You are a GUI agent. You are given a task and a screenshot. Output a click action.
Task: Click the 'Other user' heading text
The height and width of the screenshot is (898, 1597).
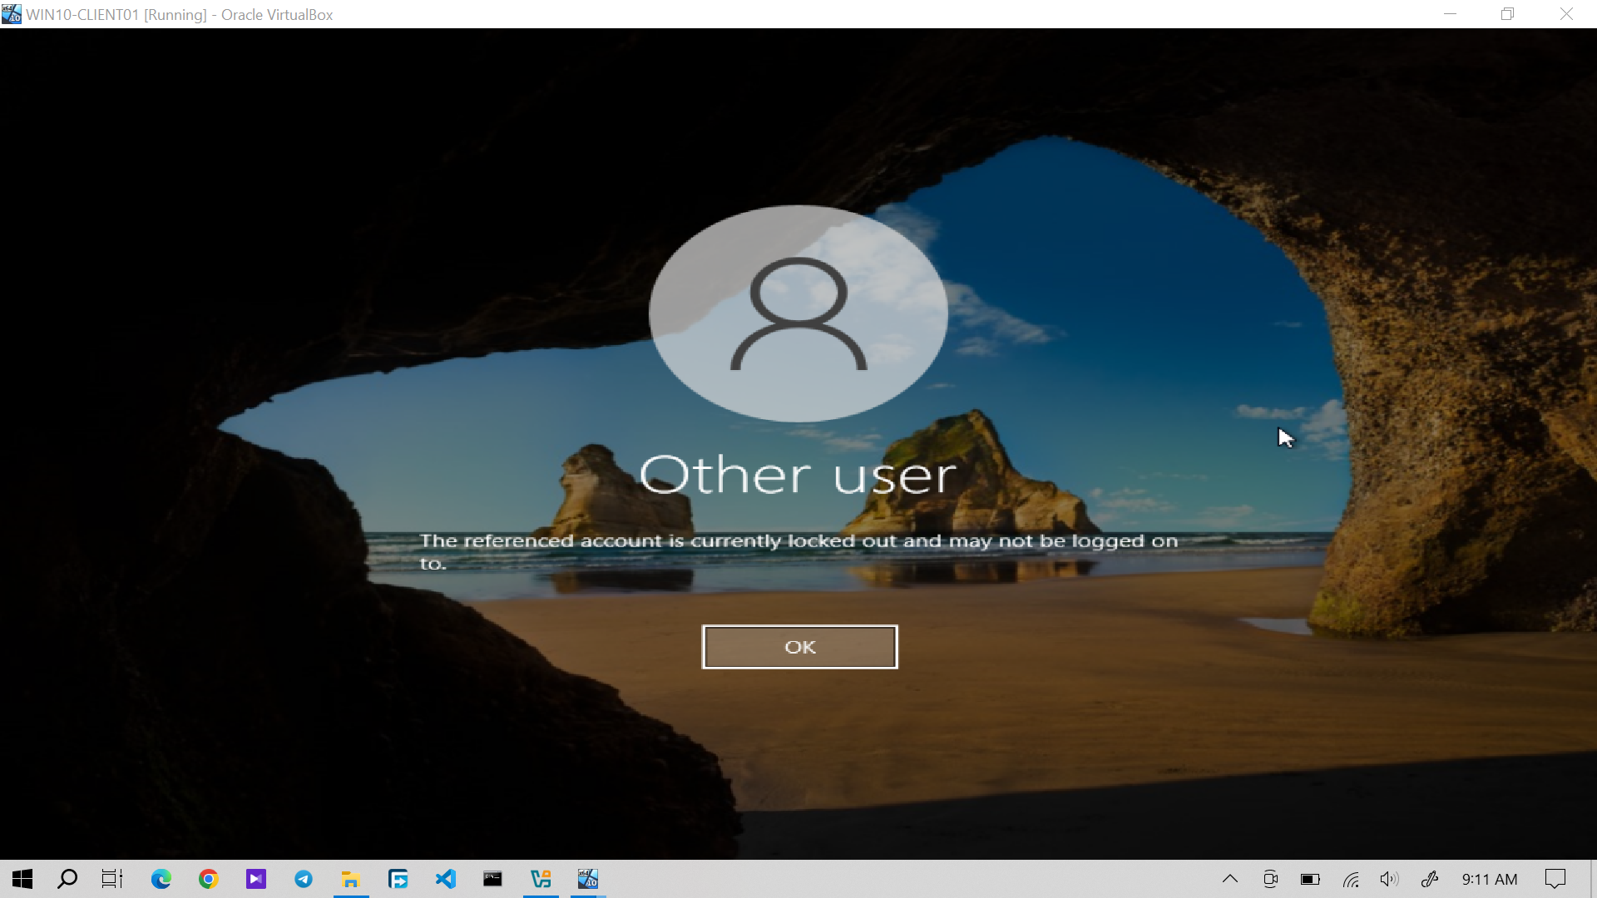tap(798, 475)
